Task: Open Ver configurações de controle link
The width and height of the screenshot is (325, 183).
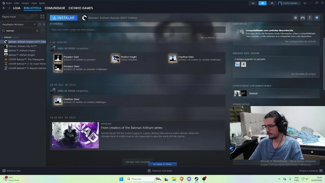Action: (x=300, y=41)
